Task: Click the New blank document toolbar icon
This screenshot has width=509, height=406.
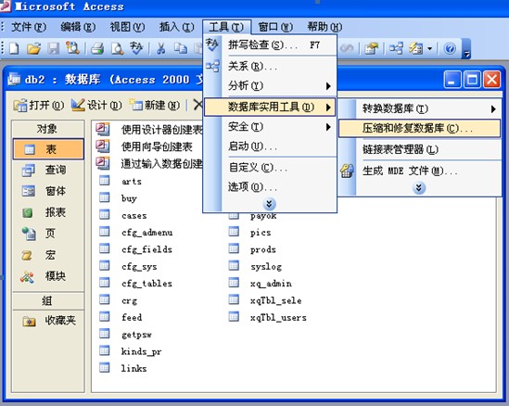Action: (14, 49)
